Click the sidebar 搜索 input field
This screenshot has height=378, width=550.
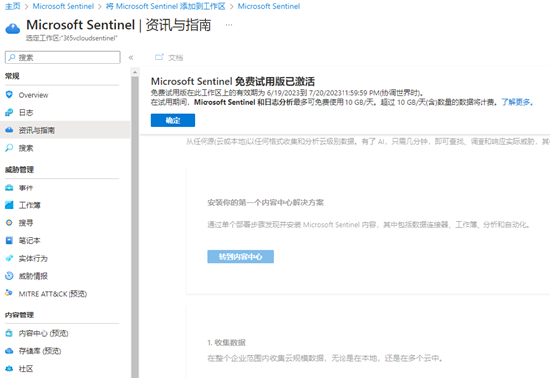[x=63, y=58]
